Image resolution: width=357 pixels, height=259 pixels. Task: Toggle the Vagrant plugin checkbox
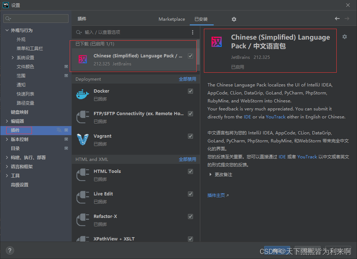pyautogui.click(x=190, y=136)
